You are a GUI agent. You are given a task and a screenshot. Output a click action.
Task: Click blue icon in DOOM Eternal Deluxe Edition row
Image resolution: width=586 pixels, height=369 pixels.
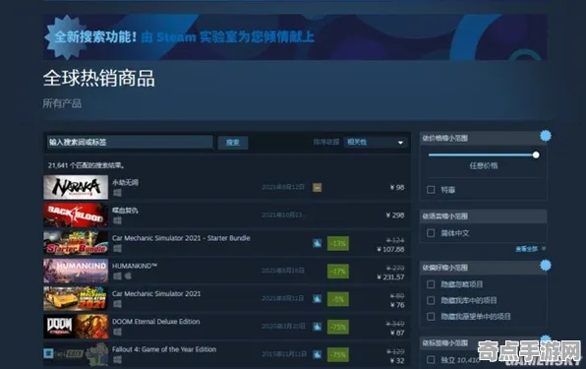[317, 327]
